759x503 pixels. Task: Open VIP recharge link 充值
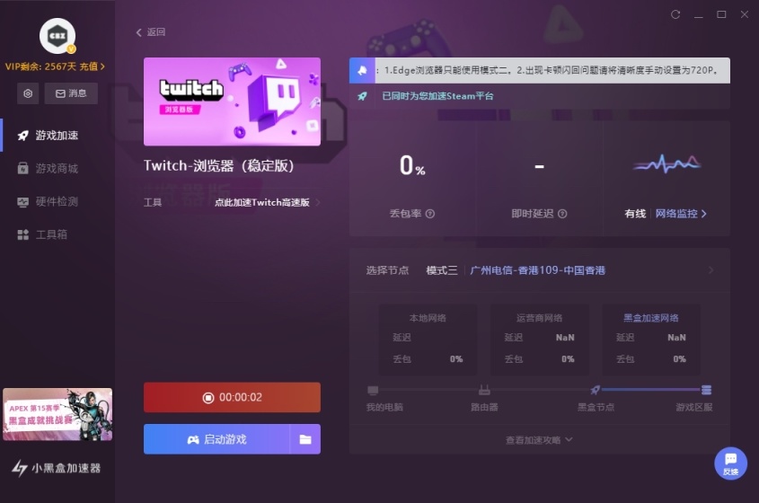(92, 66)
